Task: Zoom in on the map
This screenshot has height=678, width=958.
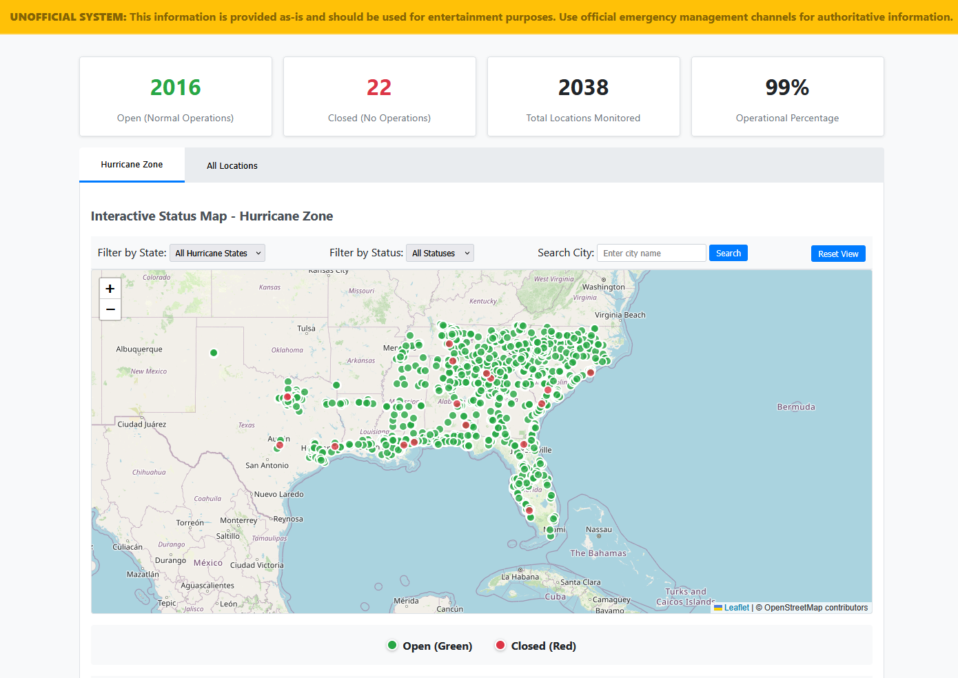Action: point(110,289)
